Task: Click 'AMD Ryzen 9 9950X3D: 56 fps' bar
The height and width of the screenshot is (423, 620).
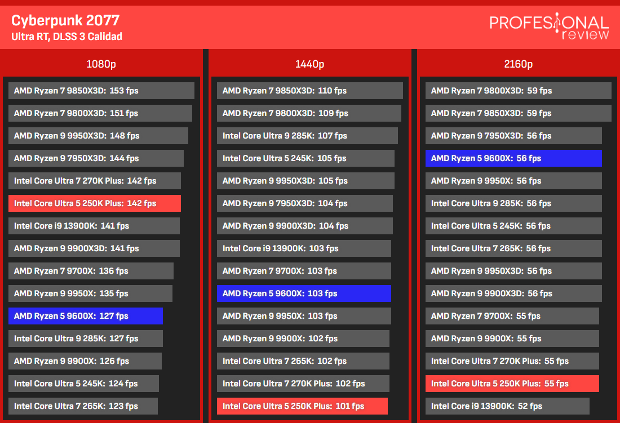Action: 513,270
